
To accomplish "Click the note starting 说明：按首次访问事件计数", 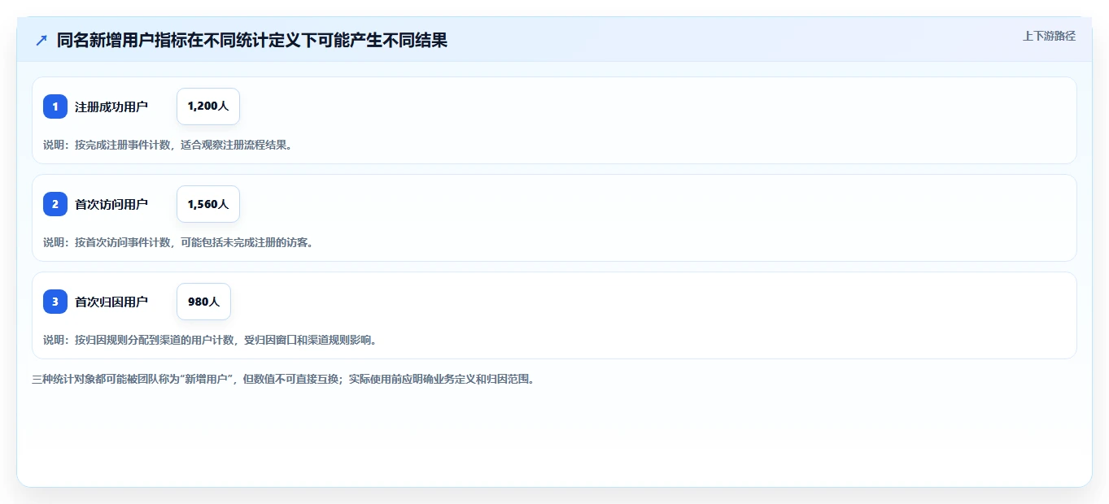I will coord(178,242).
